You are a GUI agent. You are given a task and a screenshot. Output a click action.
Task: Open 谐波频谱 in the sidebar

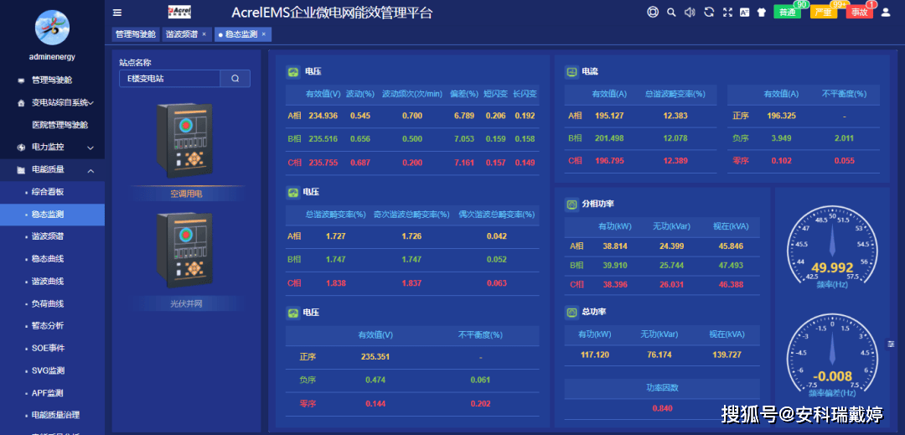point(47,236)
